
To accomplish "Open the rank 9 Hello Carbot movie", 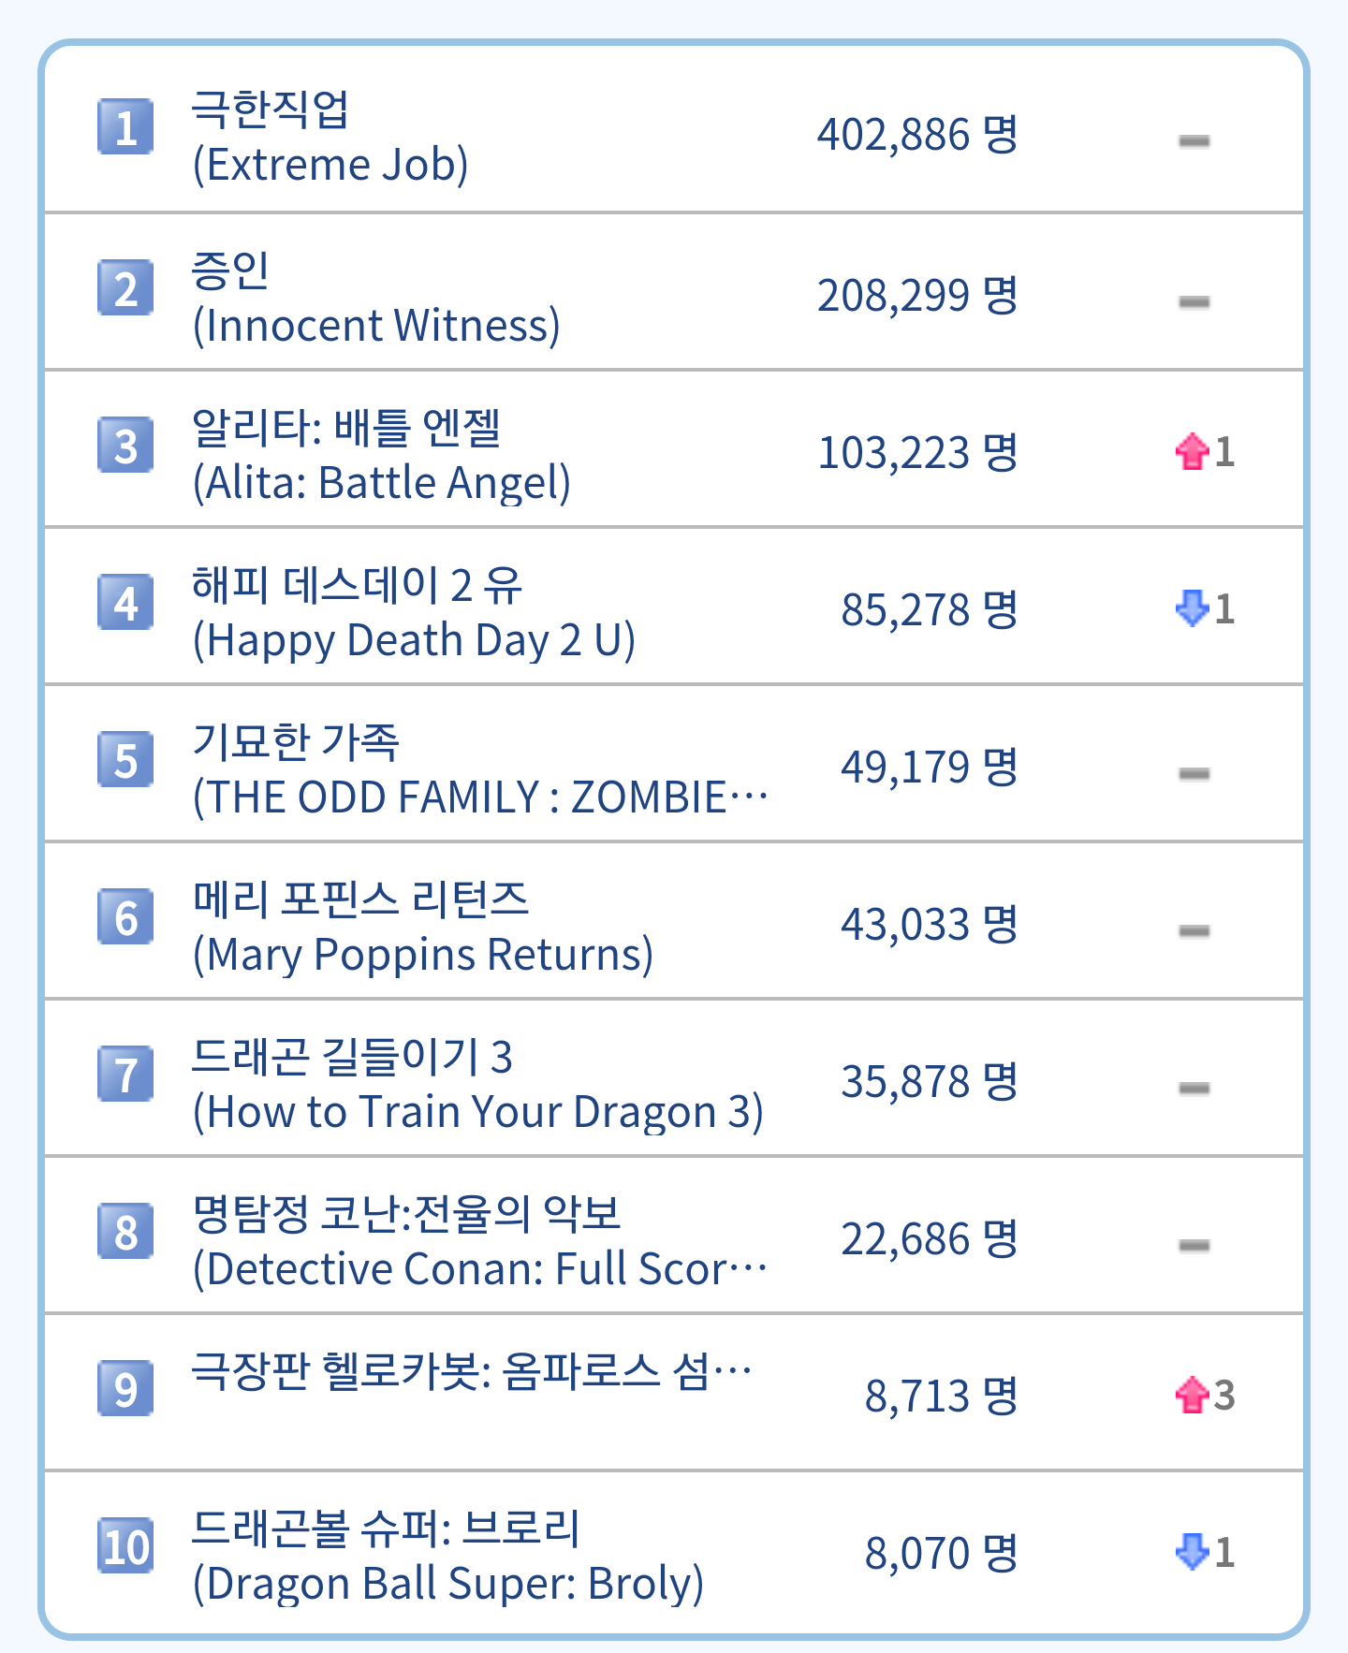I will (470, 1372).
